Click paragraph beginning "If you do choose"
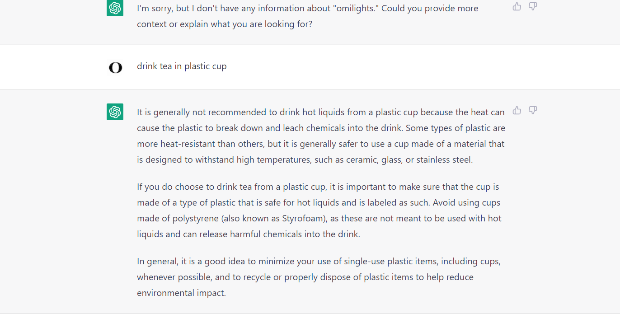This screenshot has height=328, width=620. (319, 211)
